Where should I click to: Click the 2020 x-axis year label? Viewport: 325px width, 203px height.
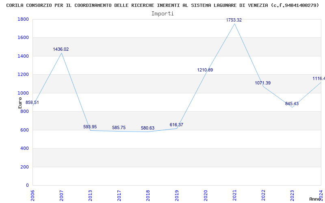tap(206, 195)
